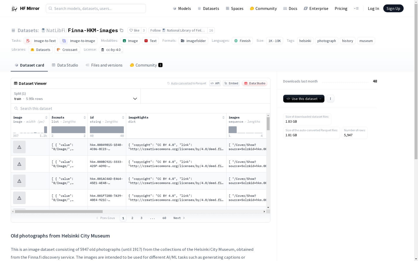Image resolution: width=418 pixels, height=261 pixels.
Task: Sort the formats column using its arrows
Action: click(x=85, y=117)
